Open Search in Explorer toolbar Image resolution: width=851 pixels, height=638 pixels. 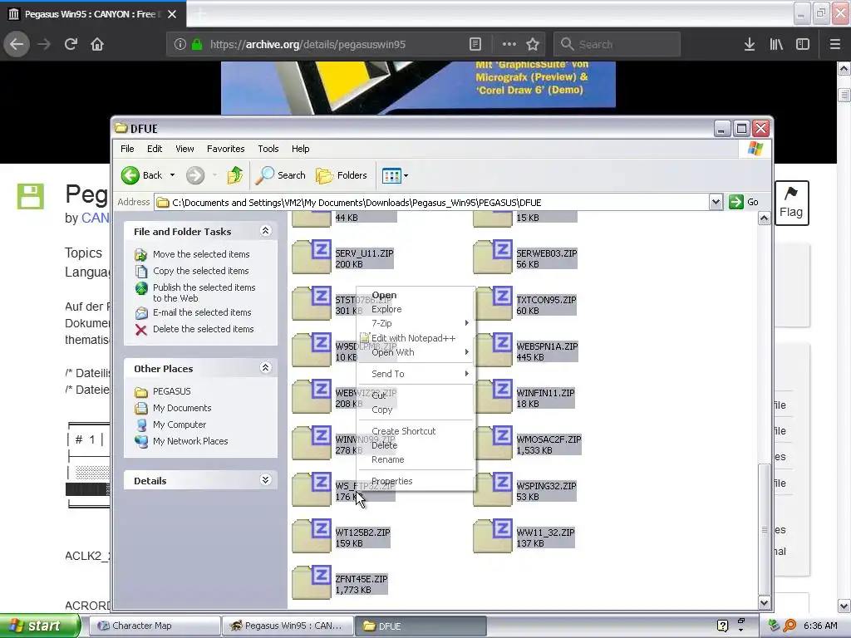click(x=280, y=175)
